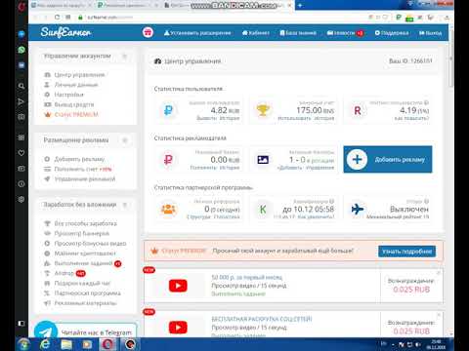Open Личные данные in the sidebar
The width and height of the screenshot is (469, 351).
click(76, 85)
